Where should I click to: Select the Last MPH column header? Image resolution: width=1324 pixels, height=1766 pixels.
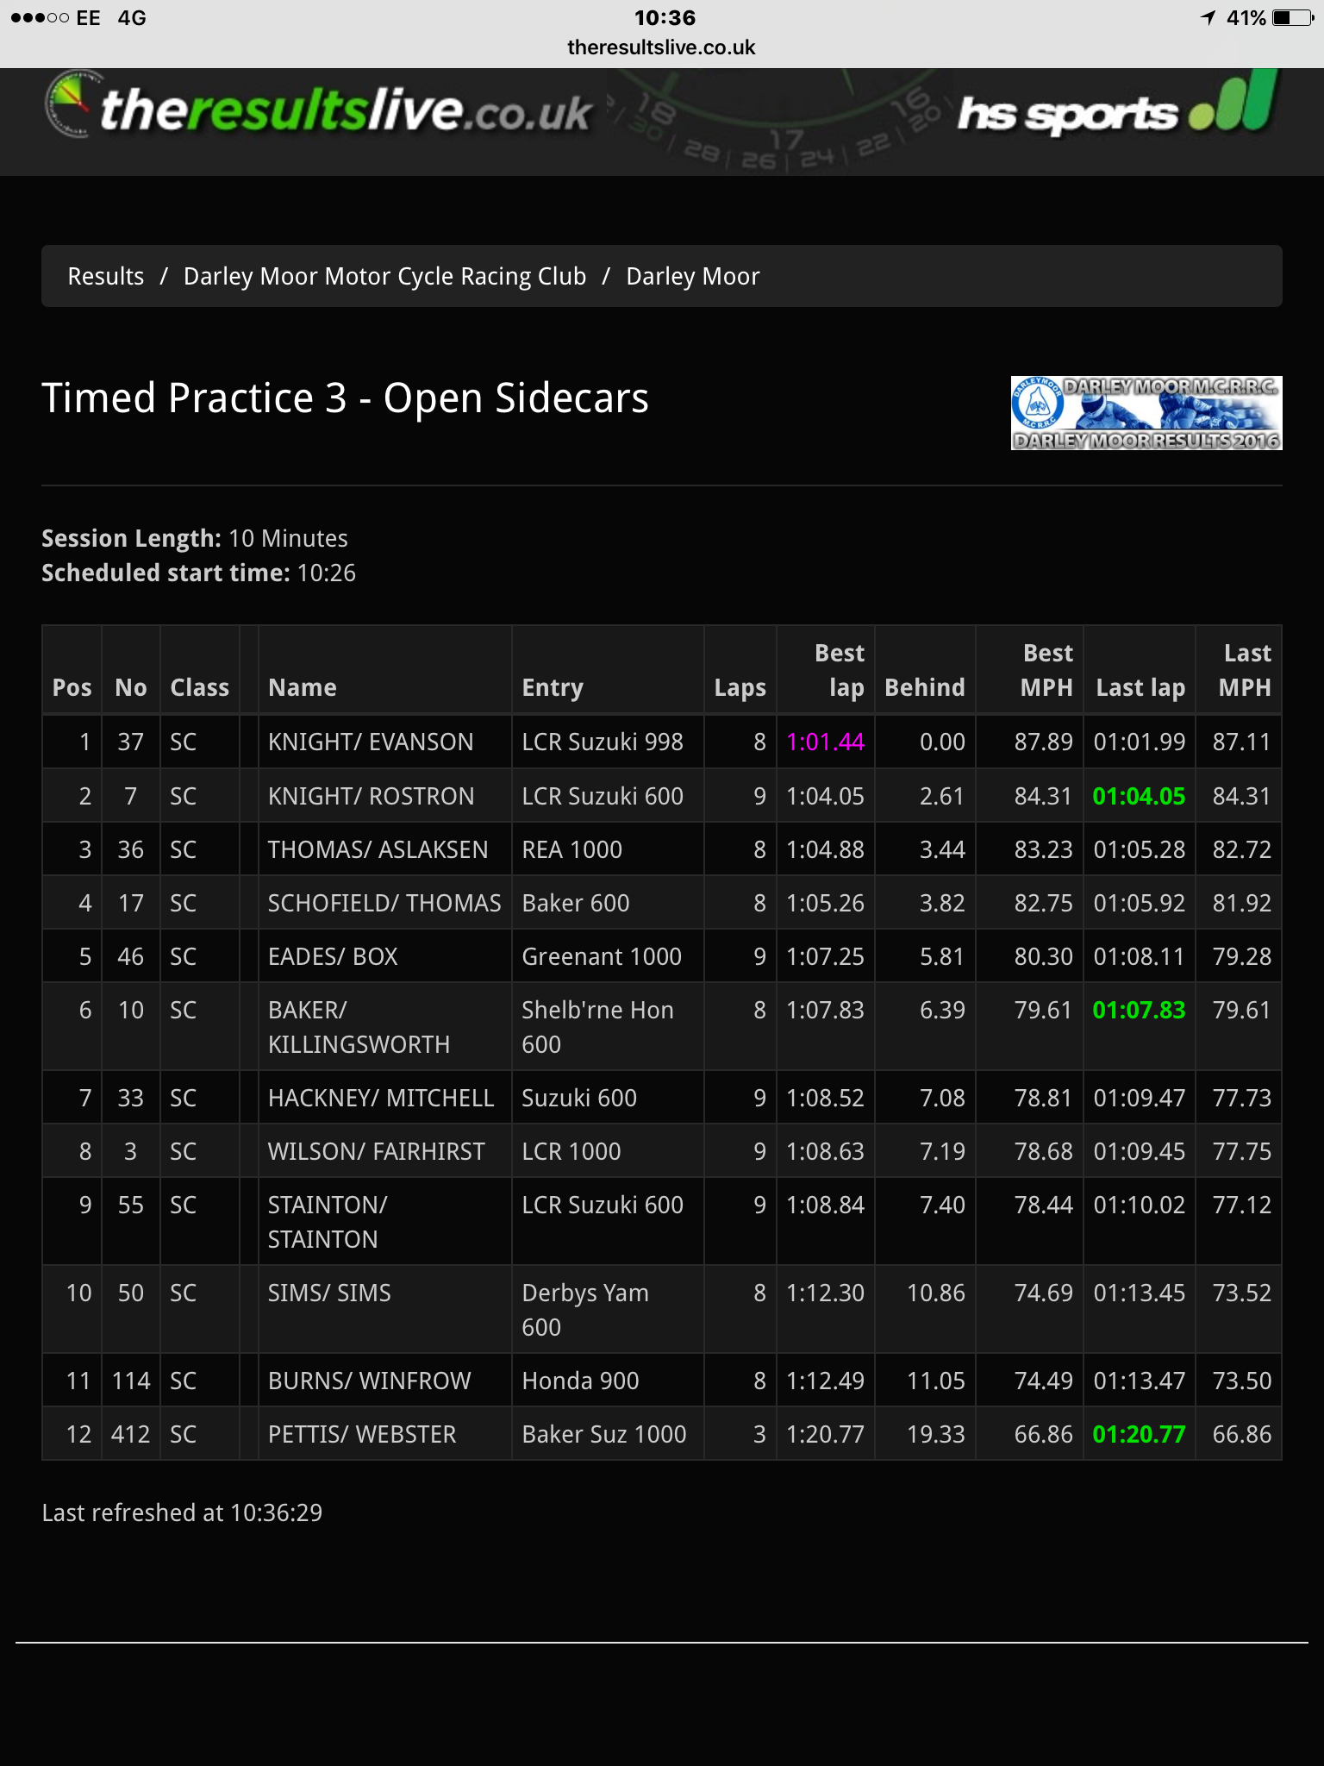click(1239, 670)
